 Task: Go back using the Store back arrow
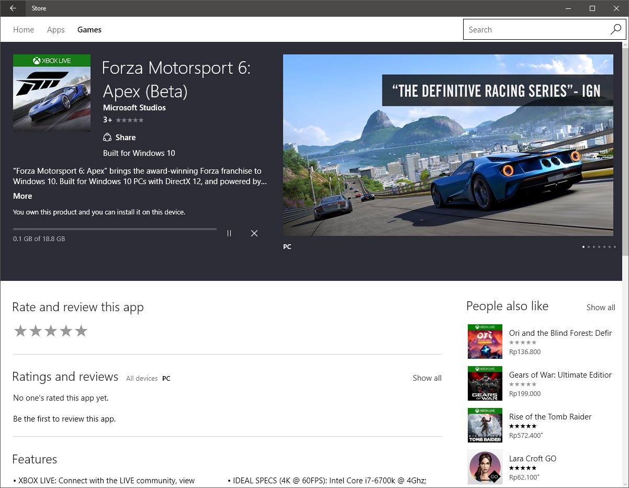[13, 8]
